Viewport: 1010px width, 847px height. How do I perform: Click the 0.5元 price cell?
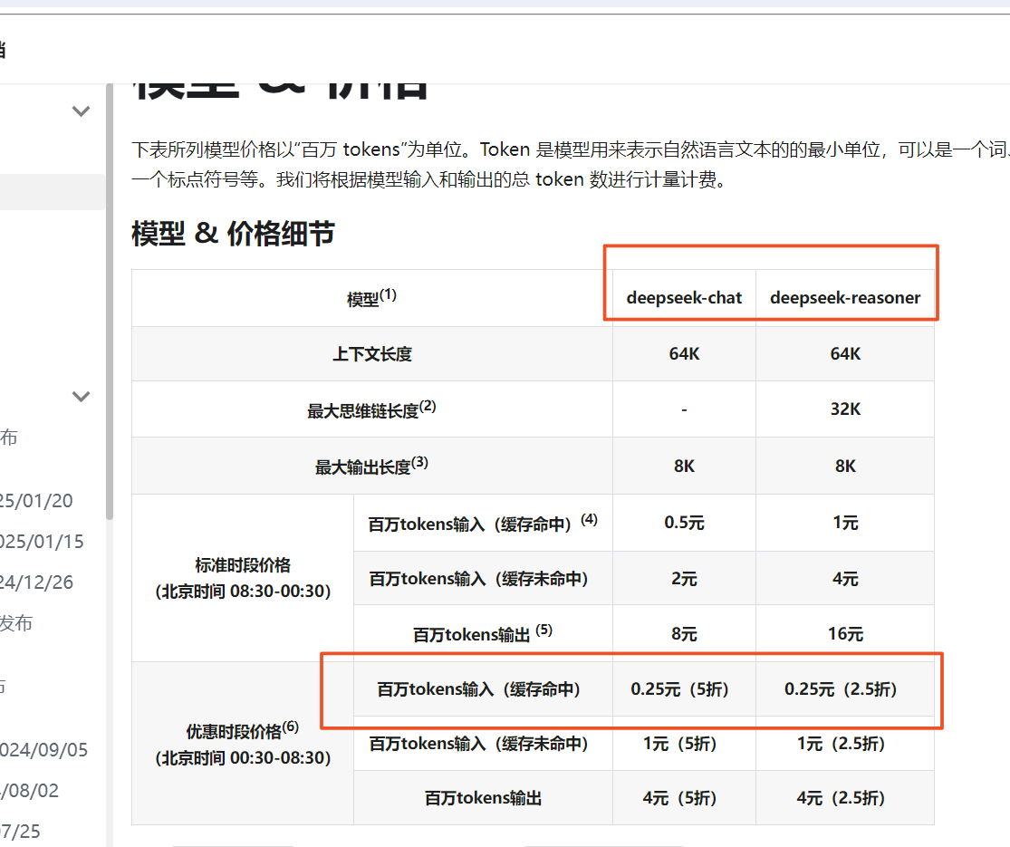684,523
